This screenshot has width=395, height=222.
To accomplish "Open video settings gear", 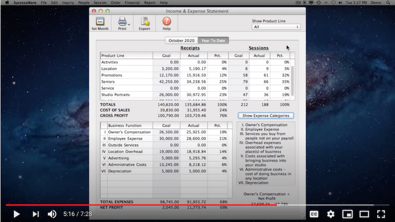I will coord(331,214).
